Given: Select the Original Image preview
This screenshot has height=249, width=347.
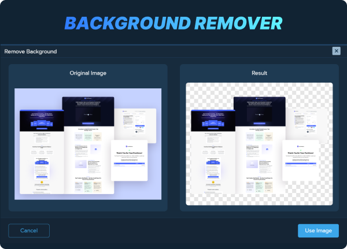Looking at the screenshot, I should click(x=88, y=144).
